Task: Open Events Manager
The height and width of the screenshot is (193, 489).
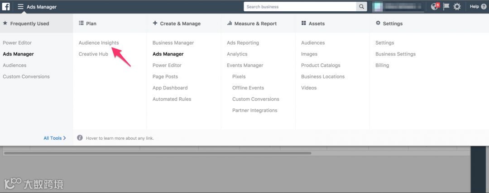Action: point(245,66)
